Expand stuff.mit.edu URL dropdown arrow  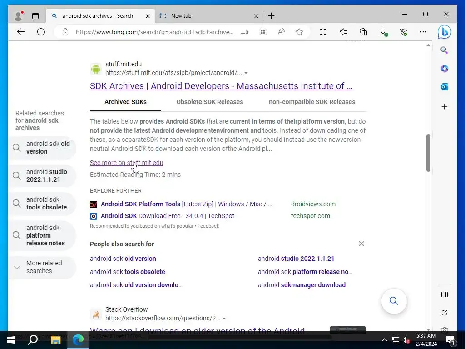coord(246,73)
